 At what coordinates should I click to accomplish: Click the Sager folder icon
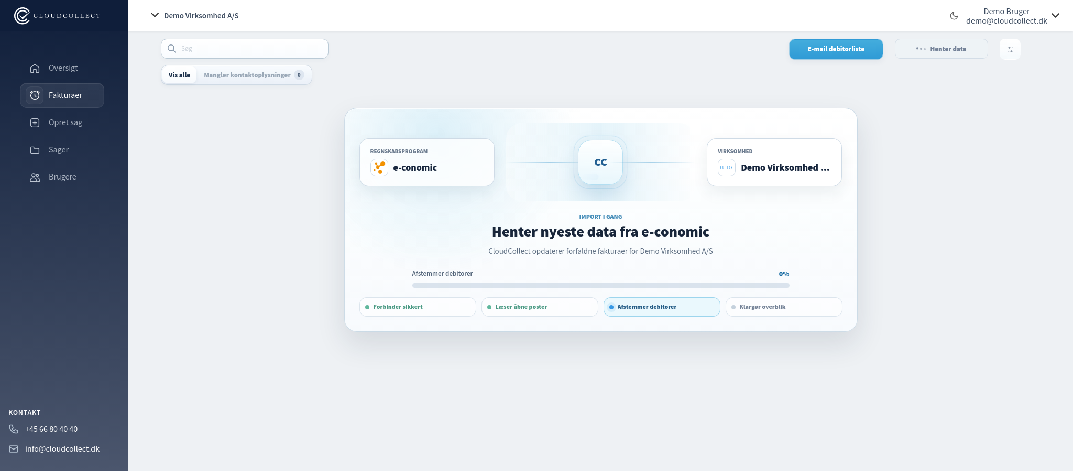tap(35, 150)
